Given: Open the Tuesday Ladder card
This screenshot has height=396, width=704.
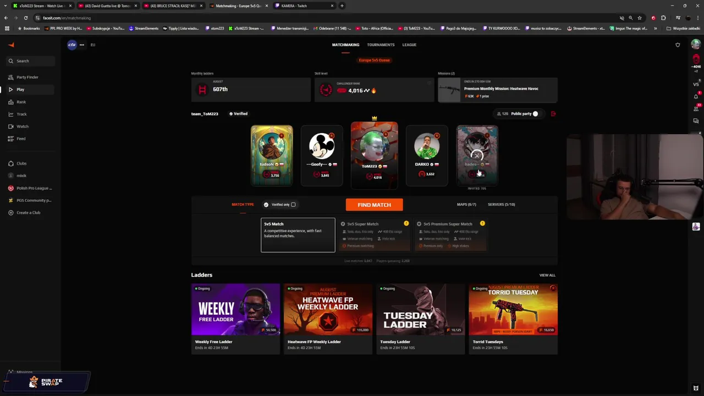Looking at the screenshot, I should (420, 318).
